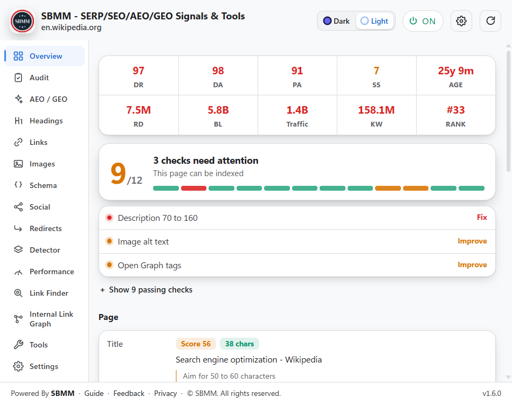Click the Detector layers icon
Image resolution: width=512 pixels, height=404 pixels.
pos(18,249)
